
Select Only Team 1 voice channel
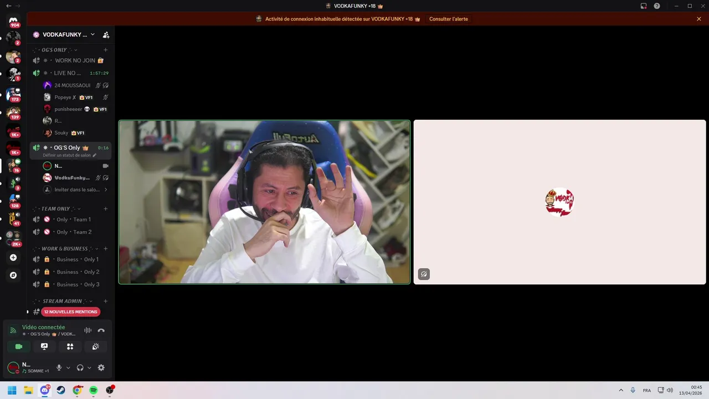[71, 219]
